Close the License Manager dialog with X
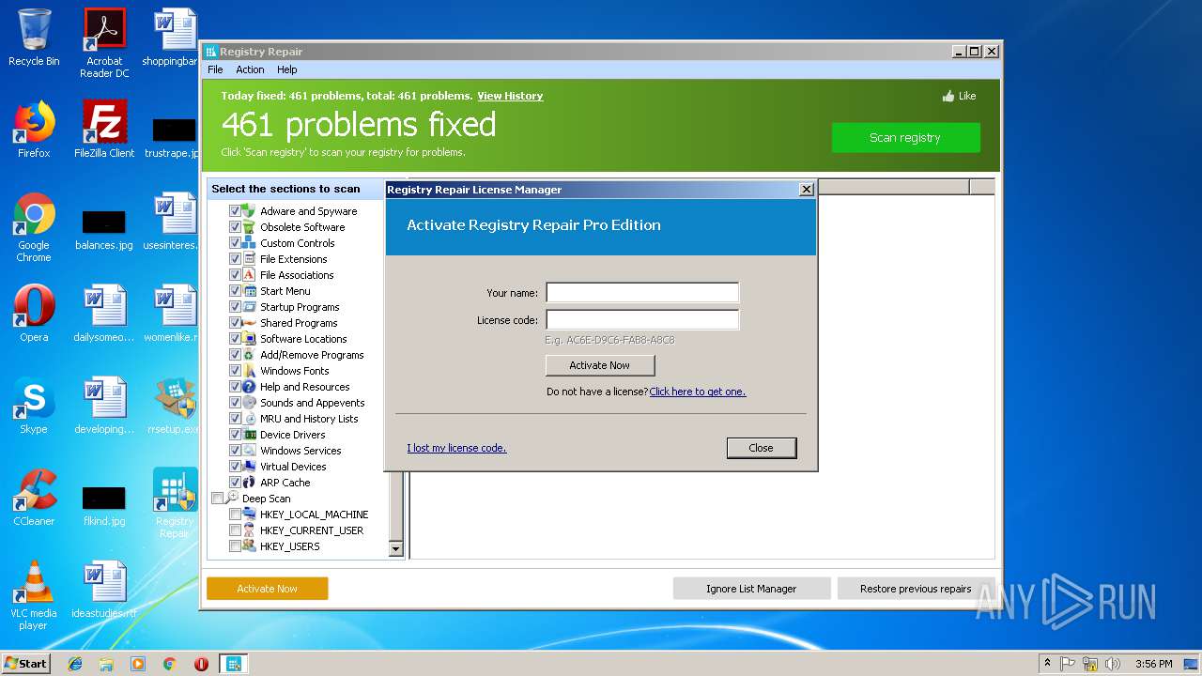This screenshot has height=676, width=1202. pos(806,189)
